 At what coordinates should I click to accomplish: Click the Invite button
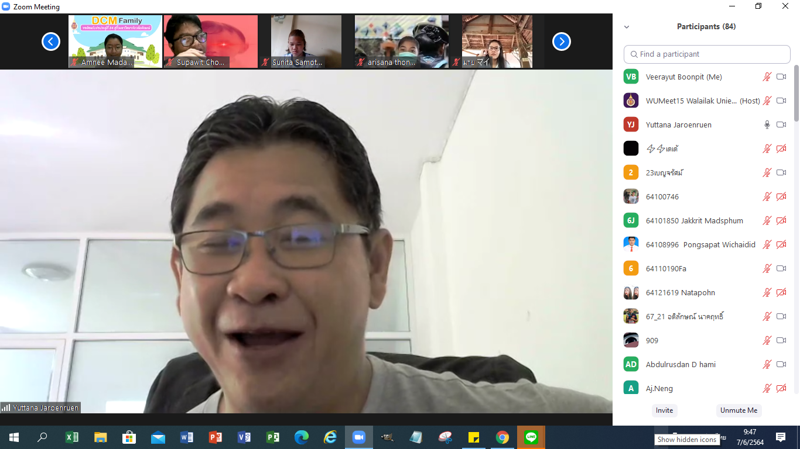tap(664, 410)
